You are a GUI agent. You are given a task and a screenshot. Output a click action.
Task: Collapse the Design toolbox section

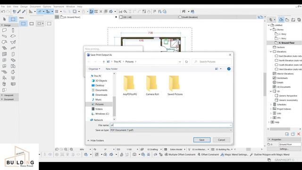(9, 25)
